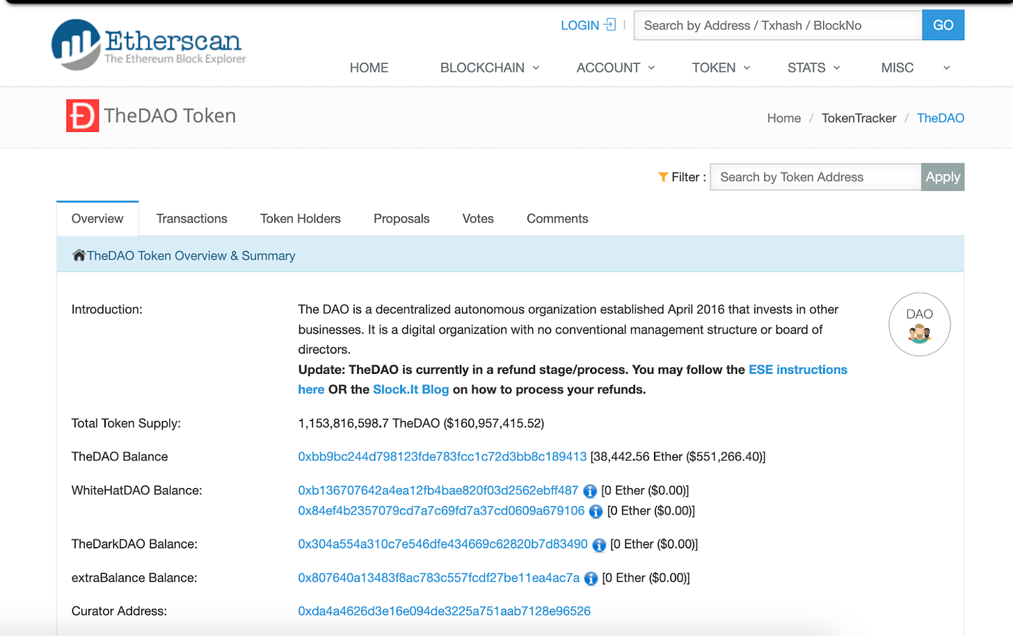Click TheDAO Token Overview & Summary heading

pos(191,256)
